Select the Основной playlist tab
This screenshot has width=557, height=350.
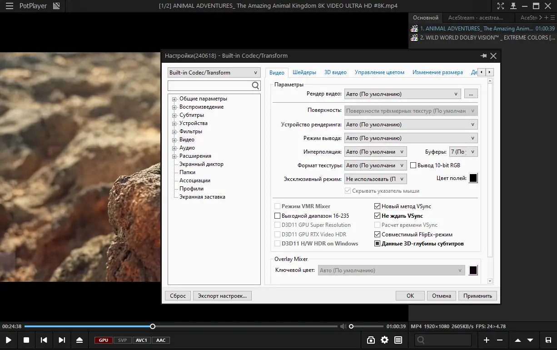pyautogui.click(x=425, y=18)
